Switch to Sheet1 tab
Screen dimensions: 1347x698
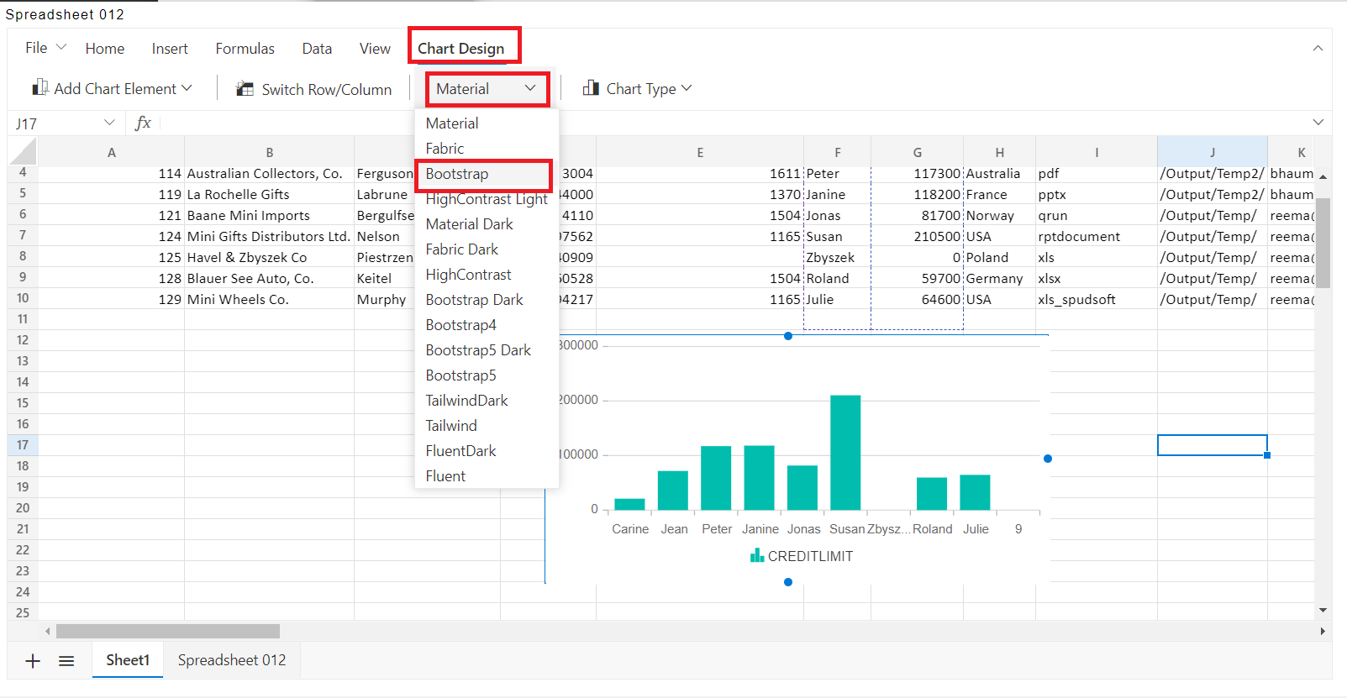[x=128, y=660]
